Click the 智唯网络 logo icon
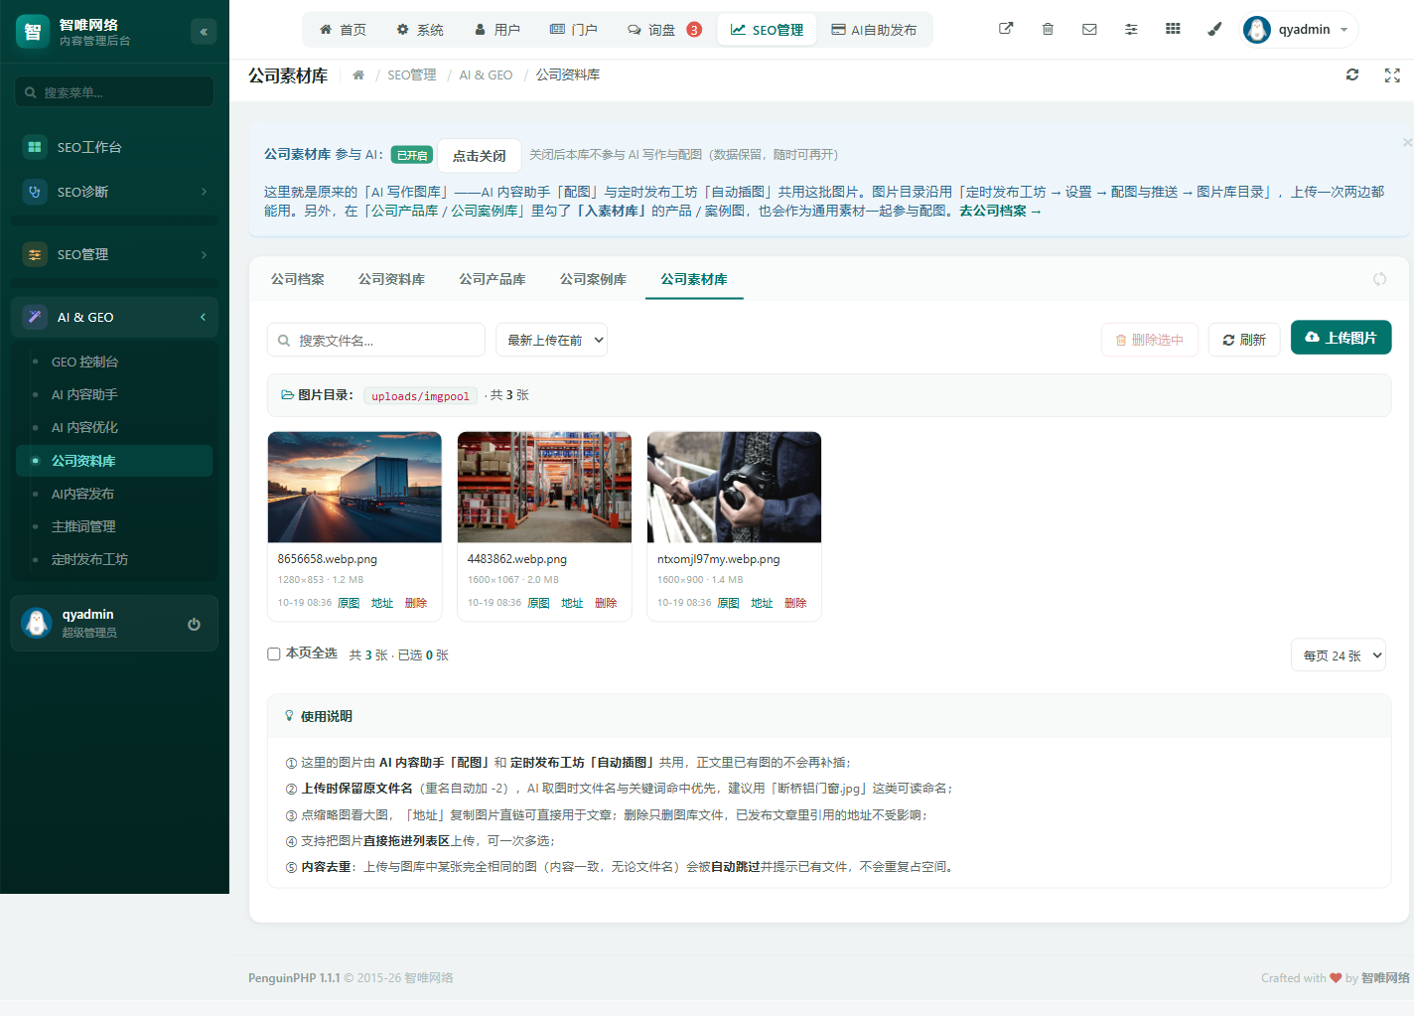The height and width of the screenshot is (1016, 1414). tap(33, 32)
